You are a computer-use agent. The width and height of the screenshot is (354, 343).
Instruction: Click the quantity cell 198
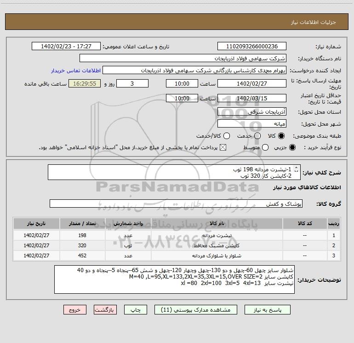(x=82, y=235)
